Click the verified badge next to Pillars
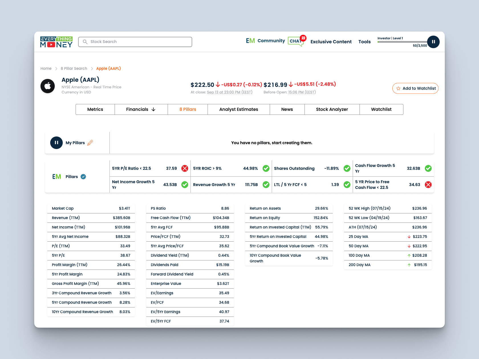This screenshot has width=479, height=359. 83,177
